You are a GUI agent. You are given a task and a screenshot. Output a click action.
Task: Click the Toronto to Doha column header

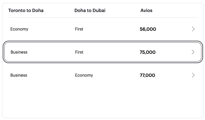tap(26, 11)
